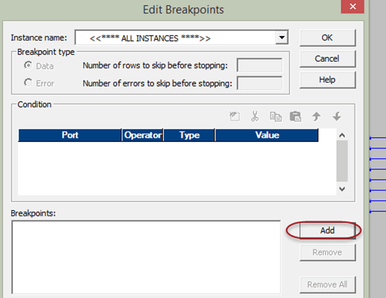The height and width of the screenshot is (298, 386).
Task: Click the ALL INSTANCES combo box field
Action: tap(182, 38)
